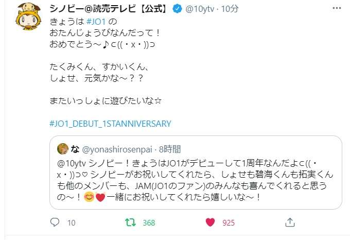Click the 925 likes count
This screenshot has width=350, height=240.
(229, 222)
